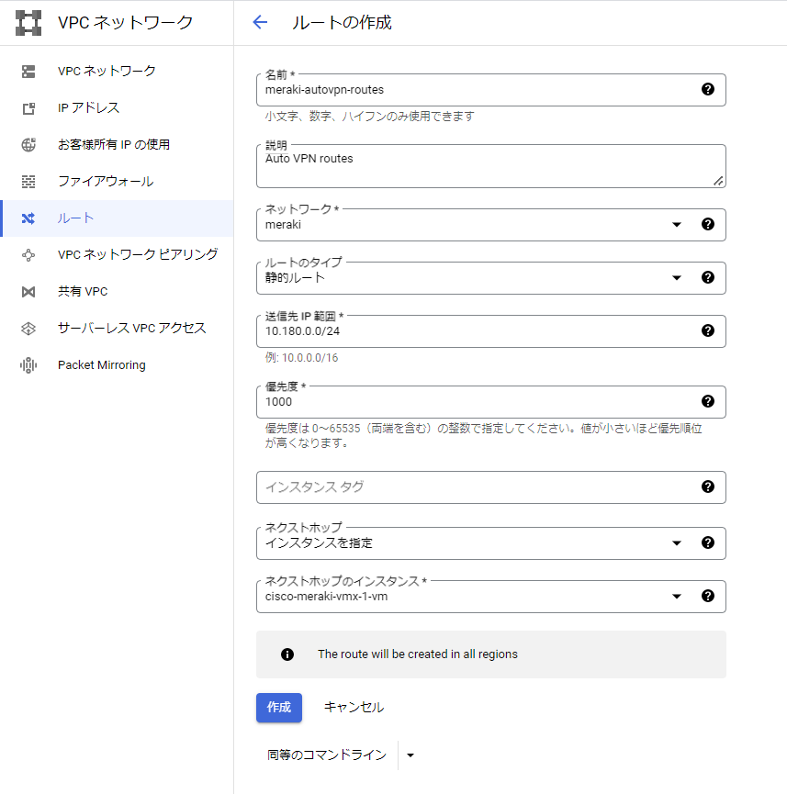Click the help icon for 優先度 field
The width and height of the screenshot is (787, 794).
(x=707, y=401)
